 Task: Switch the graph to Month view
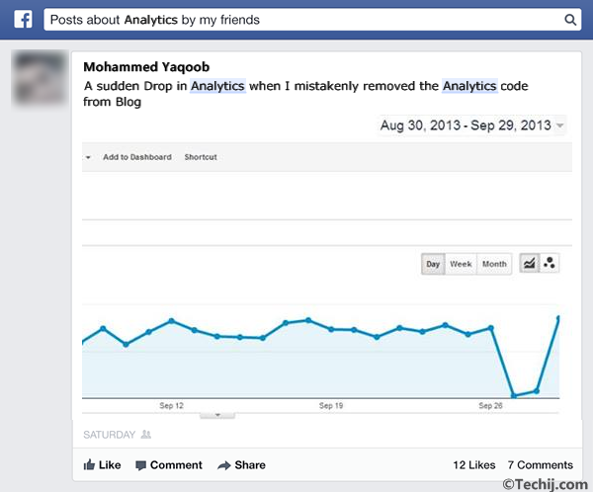pos(494,264)
